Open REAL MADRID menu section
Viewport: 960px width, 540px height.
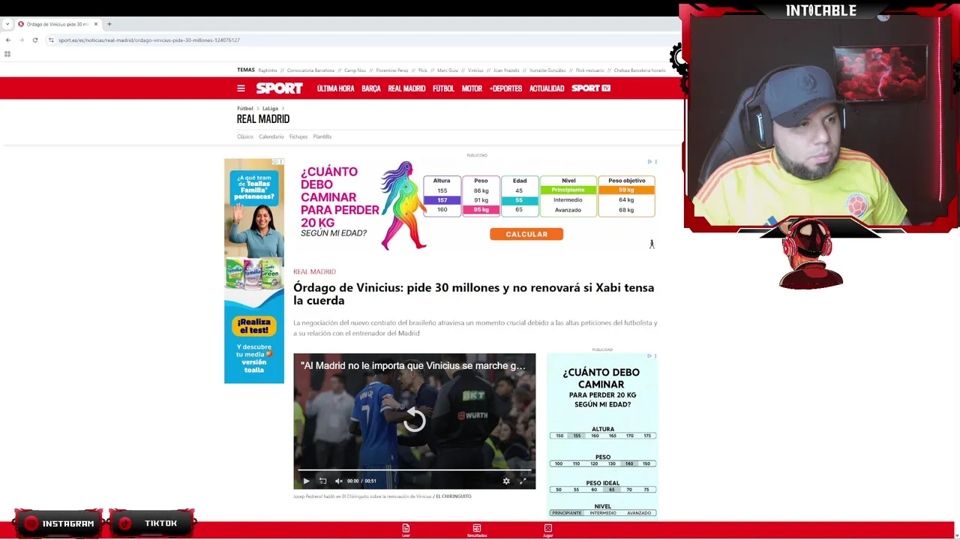tap(406, 88)
